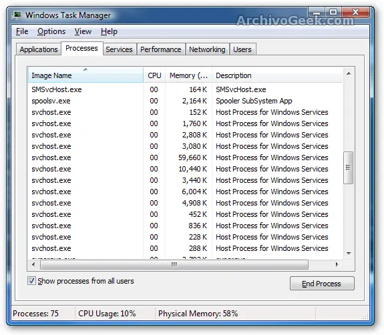The width and height of the screenshot is (384, 335).
Task: Open the Options menu
Action: [x=51, y=31]
